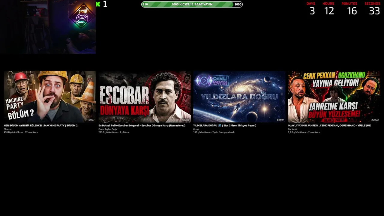Click the 3:44:07 duration badge
This screenshot has width=384, height=216.
(280, 120)
